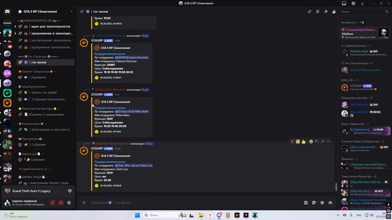Viewport: 392px width, 220px height.
Task: Collapse Прокуратура category
Action: (31, 139)
